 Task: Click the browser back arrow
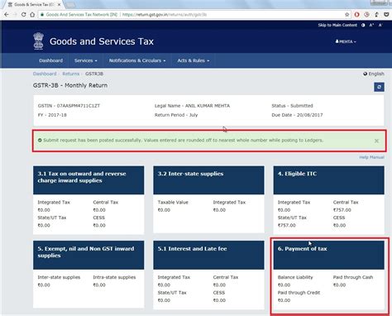7,15
